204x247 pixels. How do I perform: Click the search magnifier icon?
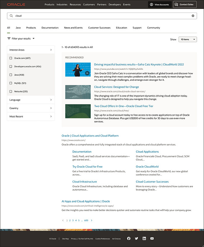click(x=11, y=16)
